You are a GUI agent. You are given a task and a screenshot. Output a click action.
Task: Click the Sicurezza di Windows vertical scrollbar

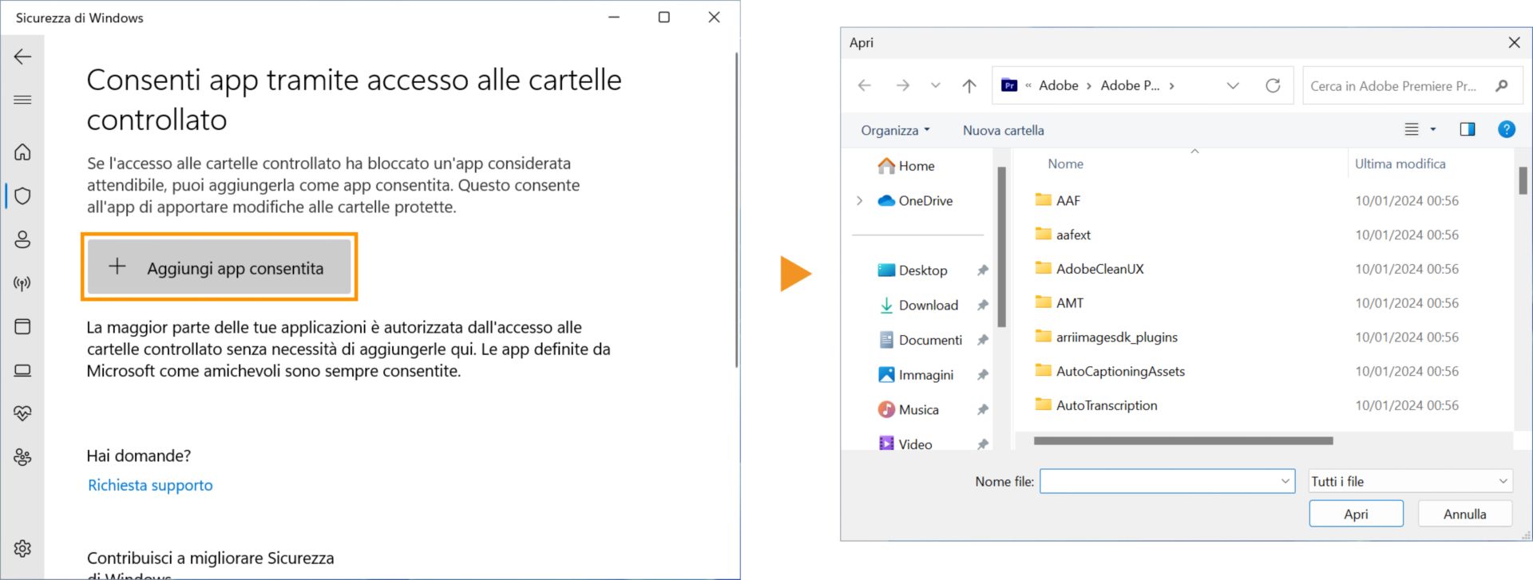(736, 209)
